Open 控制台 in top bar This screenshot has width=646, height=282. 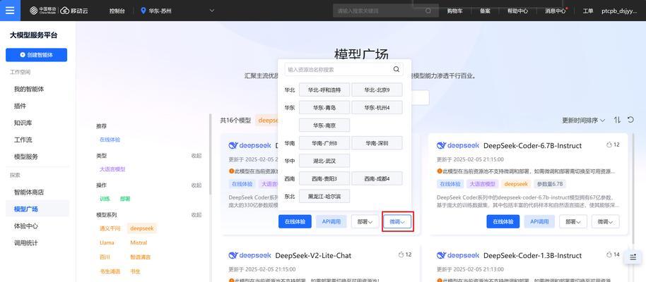click(x=117, y=11)
